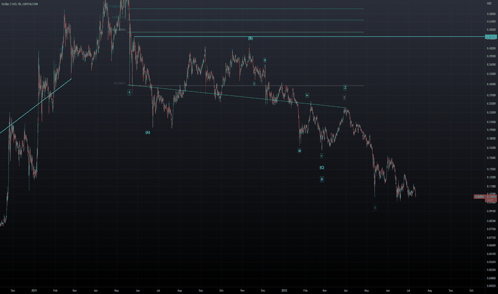Click the 0.07700 price axis label
This screenshot has width=498, height=294.
click(x=492, y=229)
